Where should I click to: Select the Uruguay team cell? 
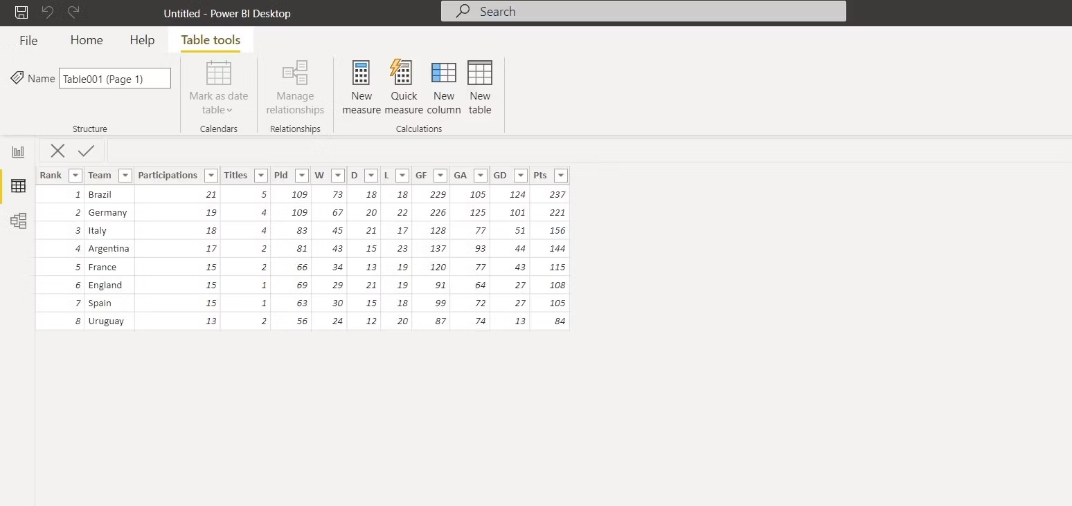pos(109,321)
